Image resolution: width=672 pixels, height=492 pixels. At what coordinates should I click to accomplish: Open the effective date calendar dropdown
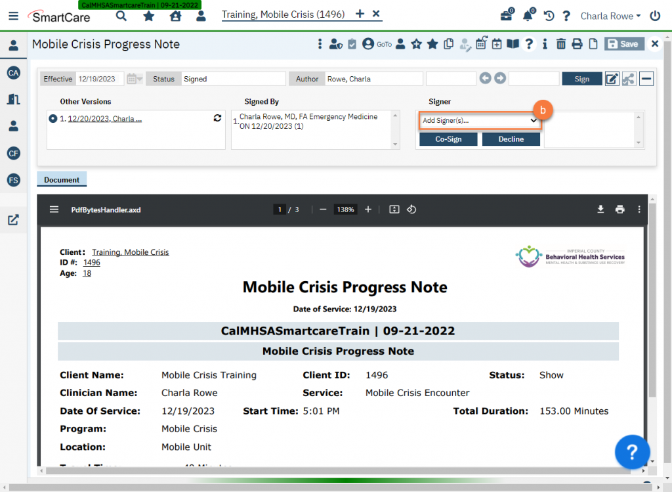pos(133,78)
